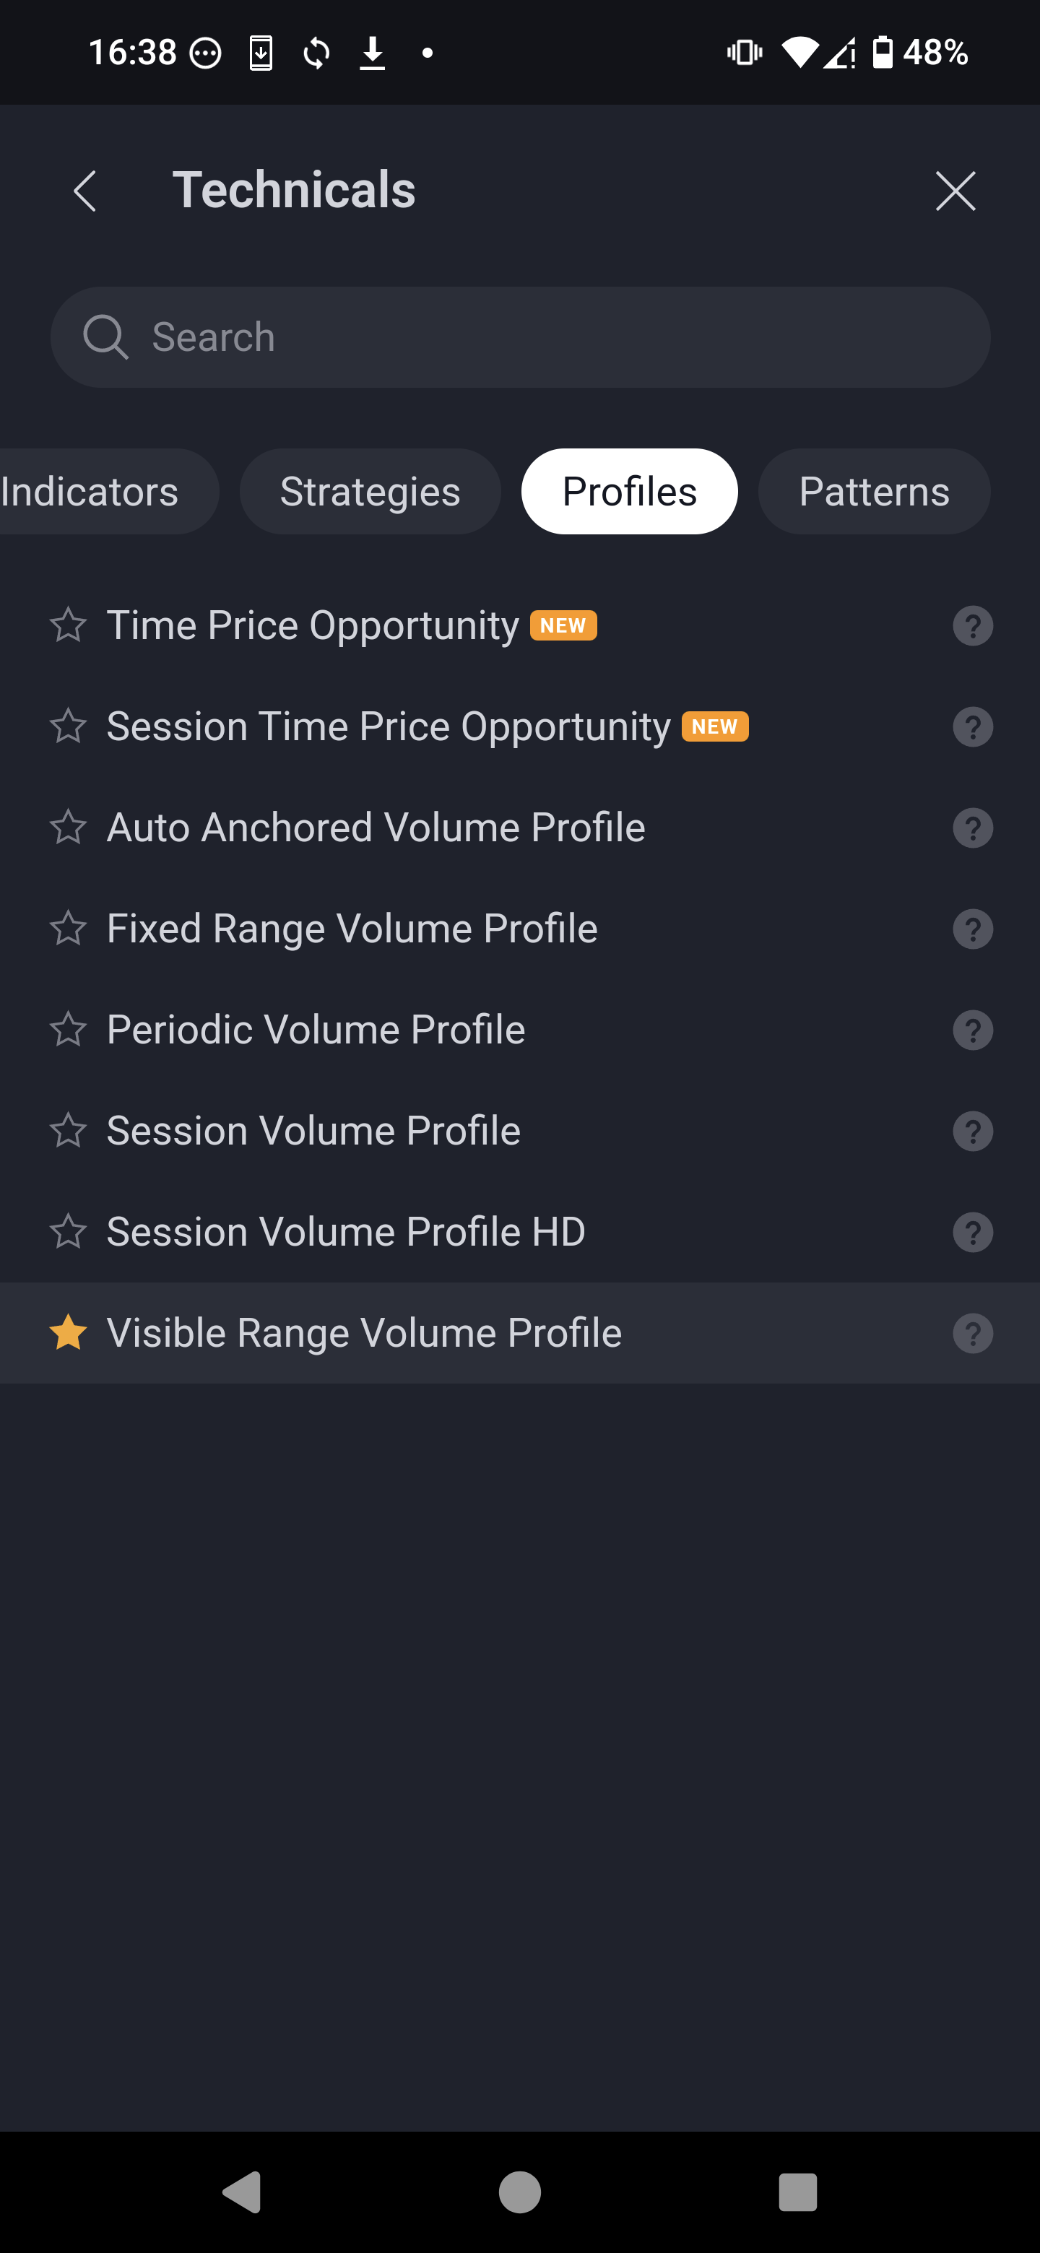Screen dimensions: 1040x2253
Task: Switch to the Strategies tab
Action: (370, 492)
